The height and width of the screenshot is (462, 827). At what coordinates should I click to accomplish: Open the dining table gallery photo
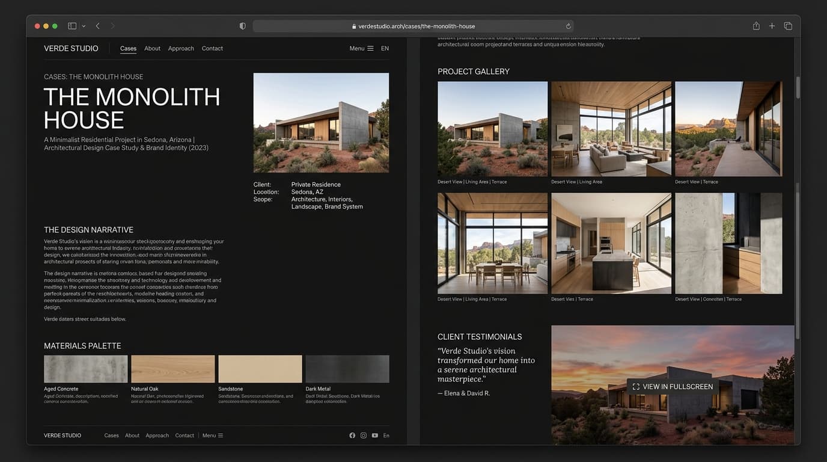492,243
